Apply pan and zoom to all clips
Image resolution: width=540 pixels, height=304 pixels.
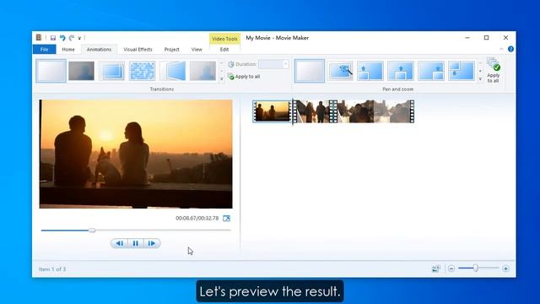[x=493, y=71]
